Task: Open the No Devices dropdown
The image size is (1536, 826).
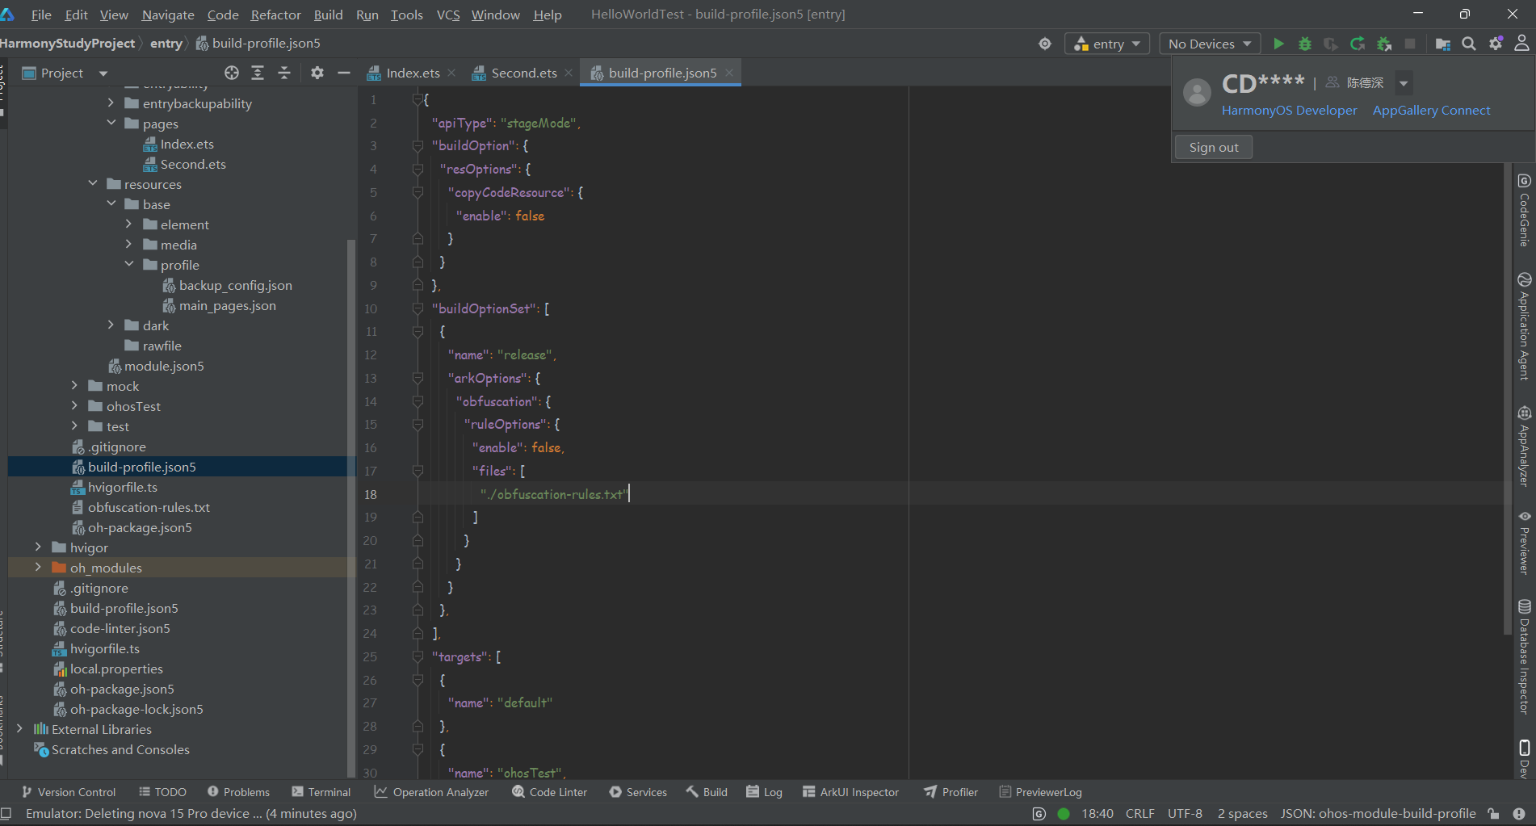Action: pyautogui.click(x=1210, y=44)
